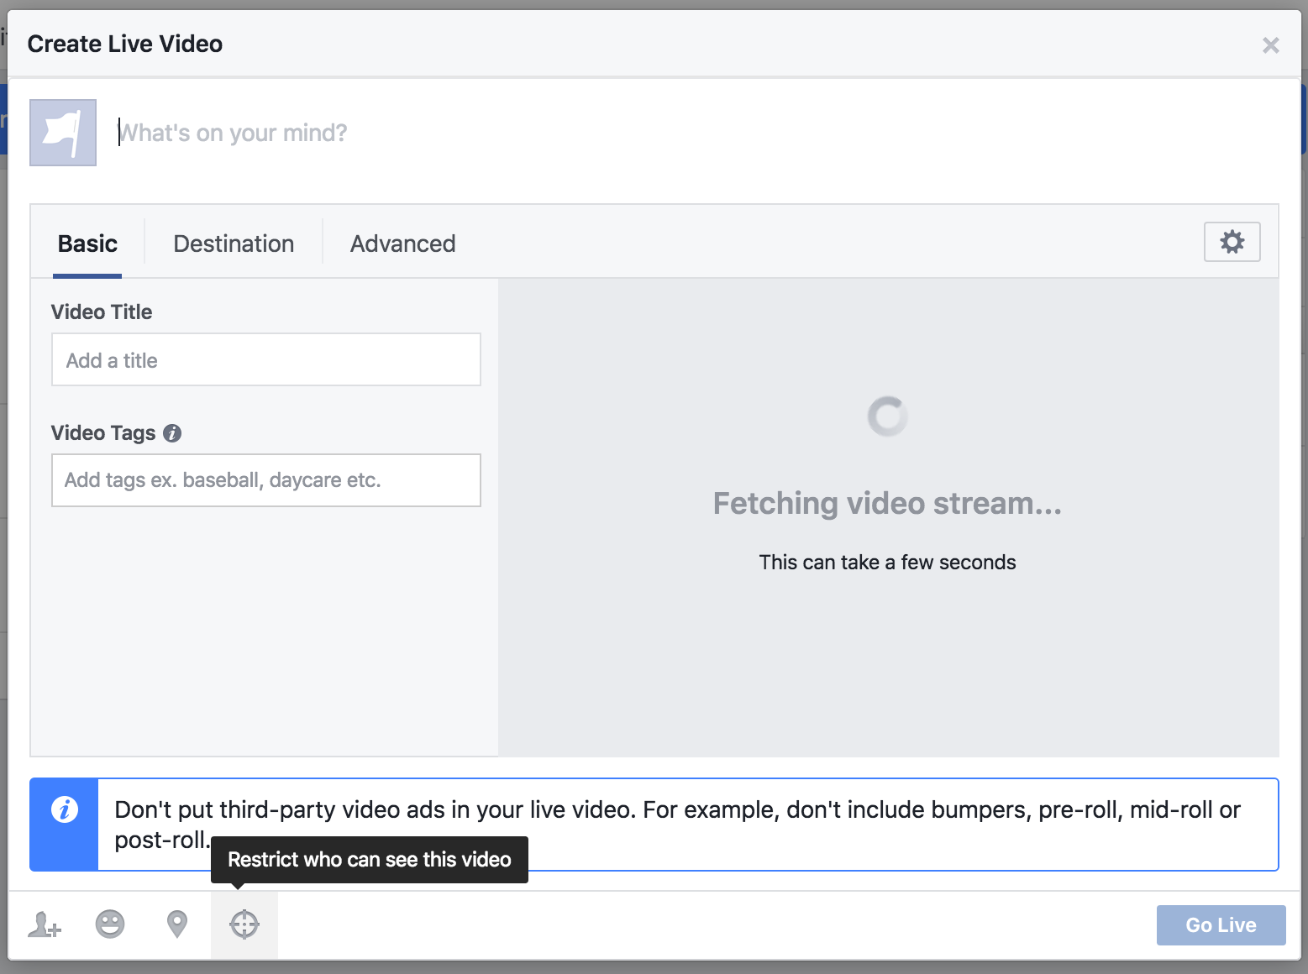Click the Video Tags info icon
This screenshot has height=974, width=1308.
(x=173, y=433)
